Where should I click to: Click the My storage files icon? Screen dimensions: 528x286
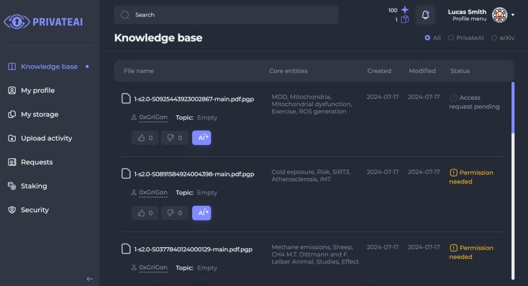(12, 114)
